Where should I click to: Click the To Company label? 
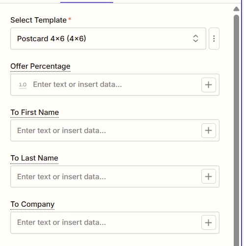tap(32, 204)
